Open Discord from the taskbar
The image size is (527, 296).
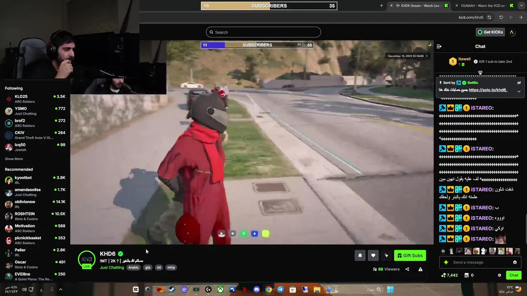tap(257, 289)
